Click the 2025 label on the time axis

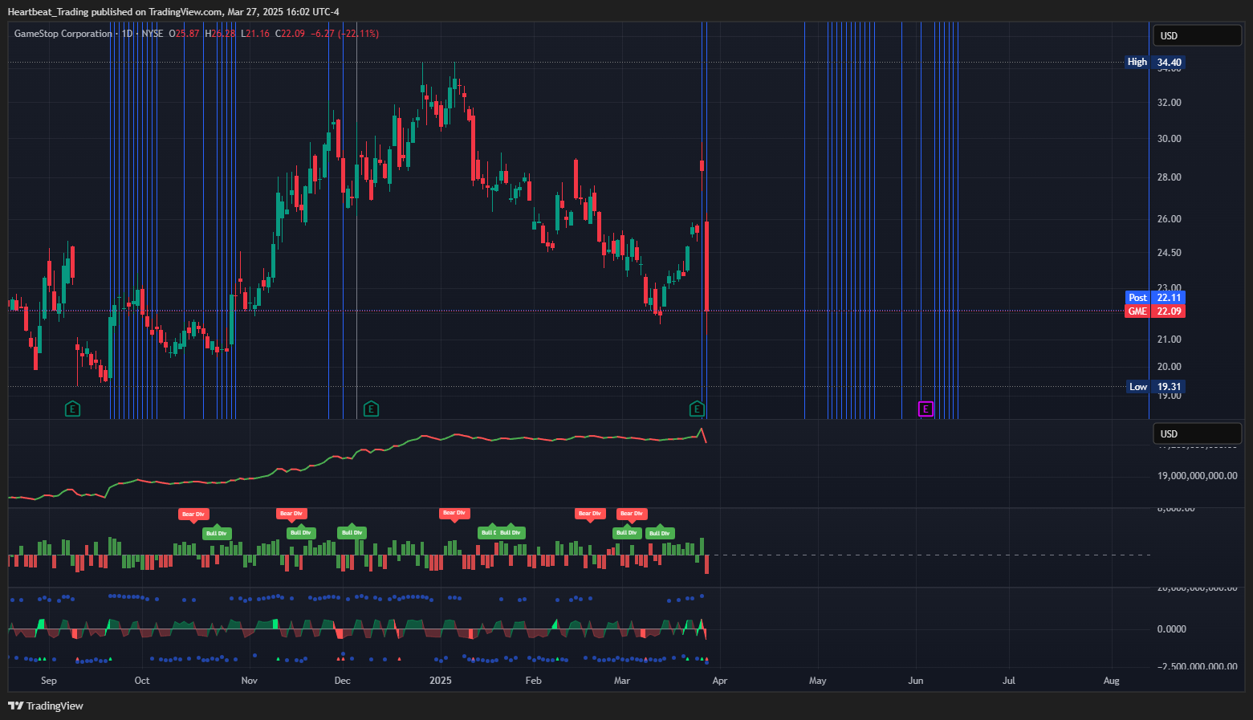[441, 681]
